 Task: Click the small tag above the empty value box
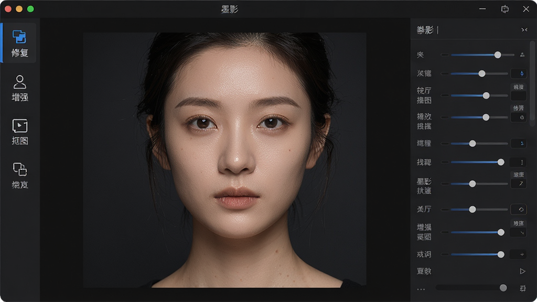(x=519, y=87)
